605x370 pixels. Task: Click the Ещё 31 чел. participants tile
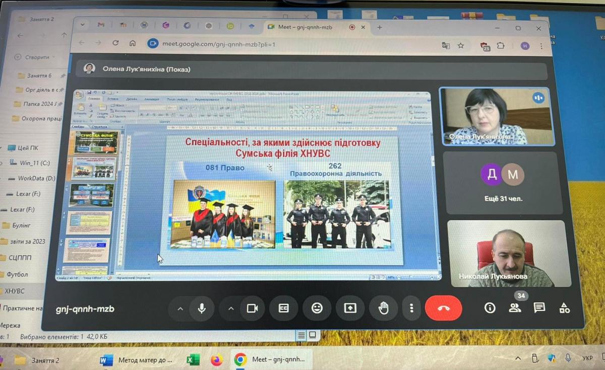click(x=502, y=183)
